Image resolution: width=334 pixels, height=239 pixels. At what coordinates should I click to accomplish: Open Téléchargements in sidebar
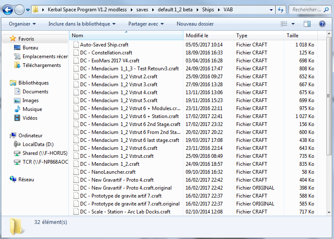click(42, 65)
